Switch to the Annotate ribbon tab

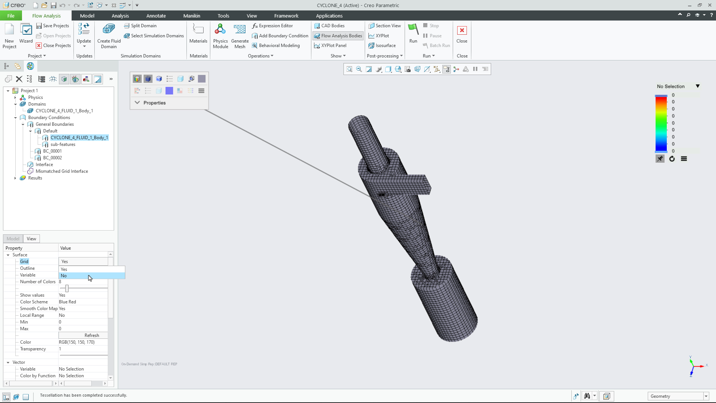156,16
